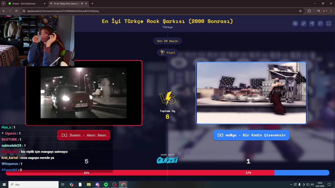Expand hidden system tray icons
The width and height of the screenshot is (335, 188).
coord(291,185)
